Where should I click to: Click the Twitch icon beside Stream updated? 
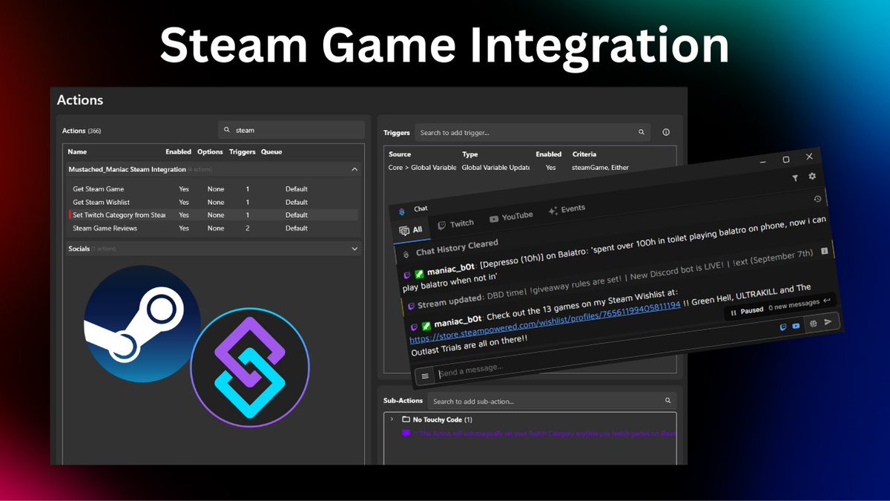tap(412, 305)
